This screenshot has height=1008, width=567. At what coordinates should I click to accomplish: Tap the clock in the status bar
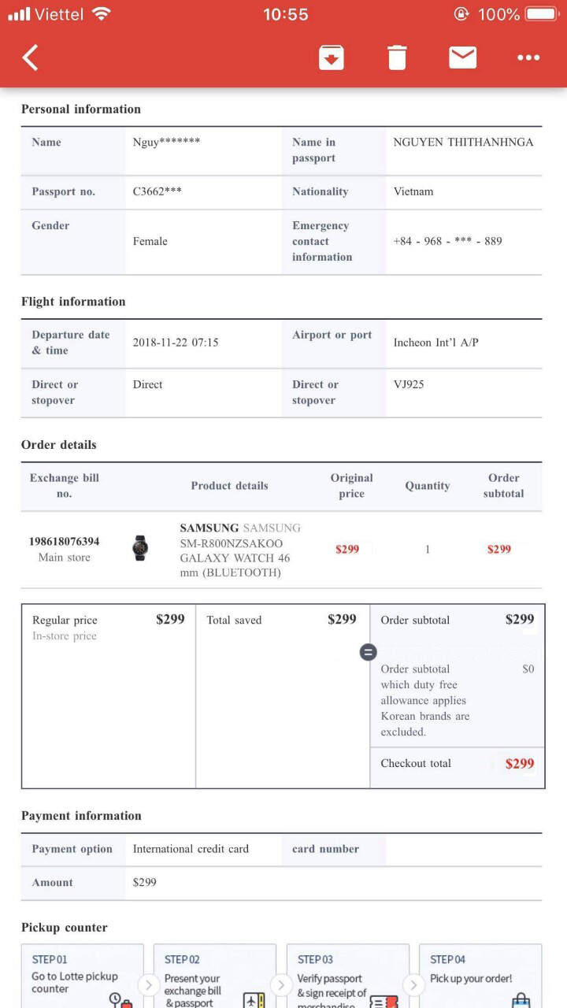pos(285,14)
